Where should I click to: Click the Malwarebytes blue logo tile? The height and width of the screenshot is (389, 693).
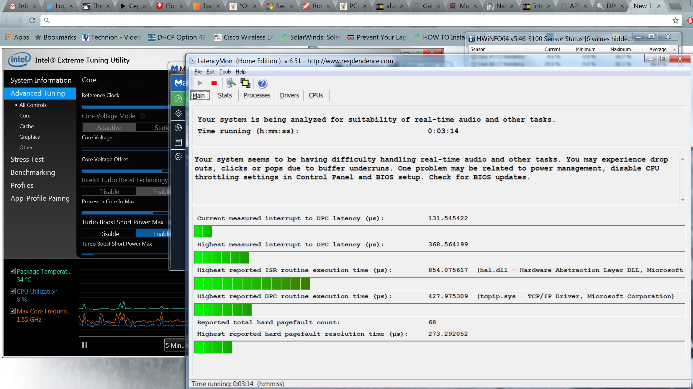(x=178, y=83)
